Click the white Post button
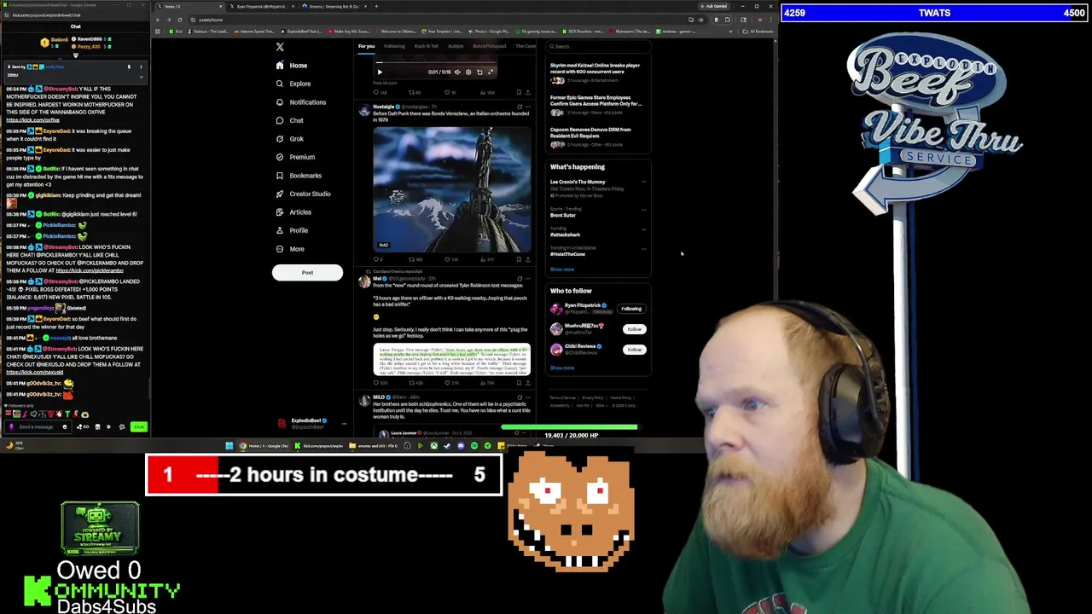The width and height of the screenshot is (1092, 614). [x=307, y=273]
